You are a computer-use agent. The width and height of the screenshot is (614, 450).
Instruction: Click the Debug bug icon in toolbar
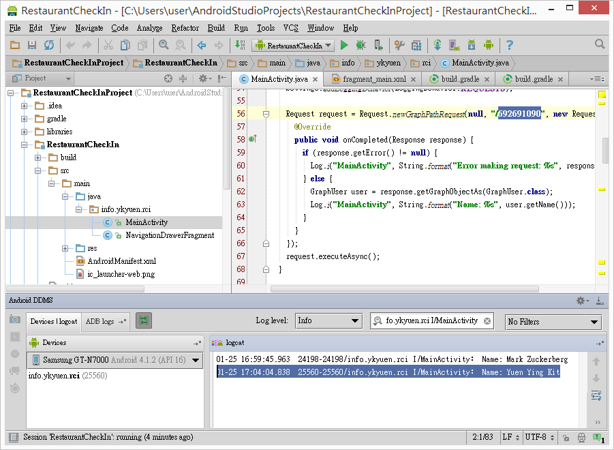coord(360,45)
